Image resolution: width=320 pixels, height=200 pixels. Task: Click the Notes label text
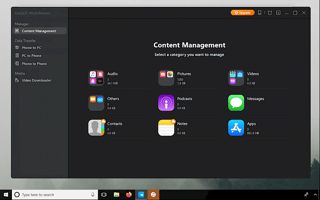click(182, 124)
